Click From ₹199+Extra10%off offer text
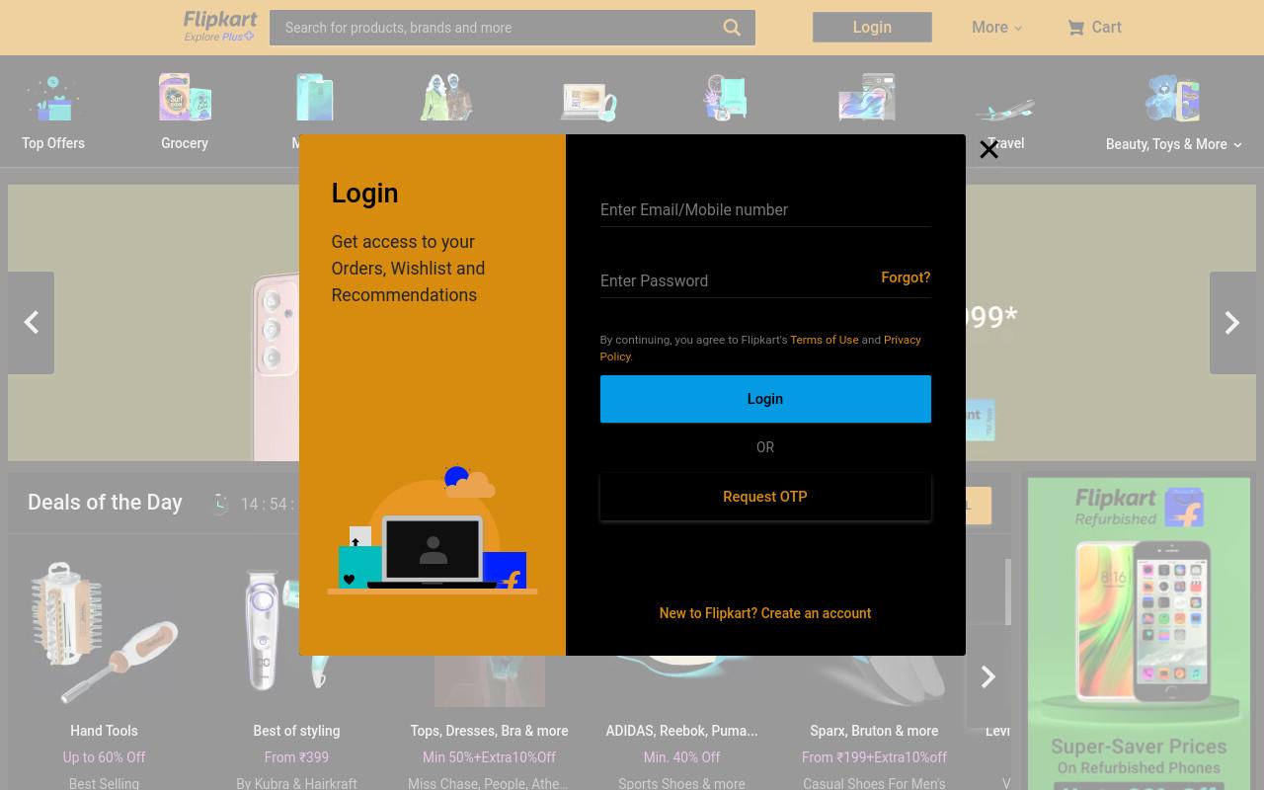The height and width of the screenshot is (790, 1264). (874, 757)
